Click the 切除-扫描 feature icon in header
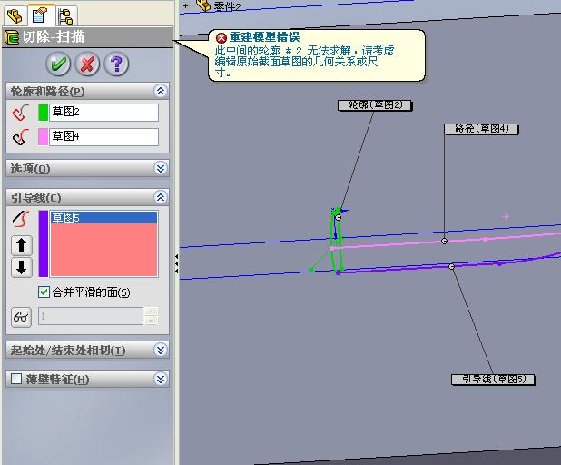 coord(12,37)
